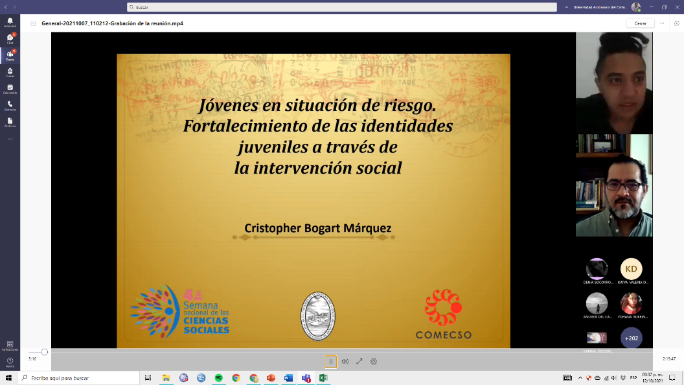The width and height of the screenshot is (684, 385).
Task: Select Karina Josselin participant avatar
Action: (x=597, y=338)
